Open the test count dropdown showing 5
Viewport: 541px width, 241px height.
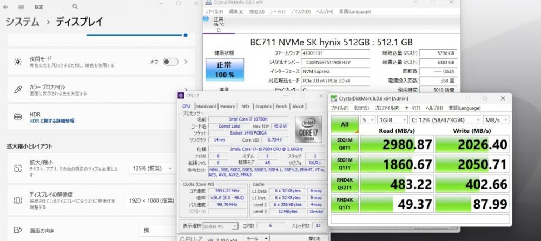click(368, 119)
